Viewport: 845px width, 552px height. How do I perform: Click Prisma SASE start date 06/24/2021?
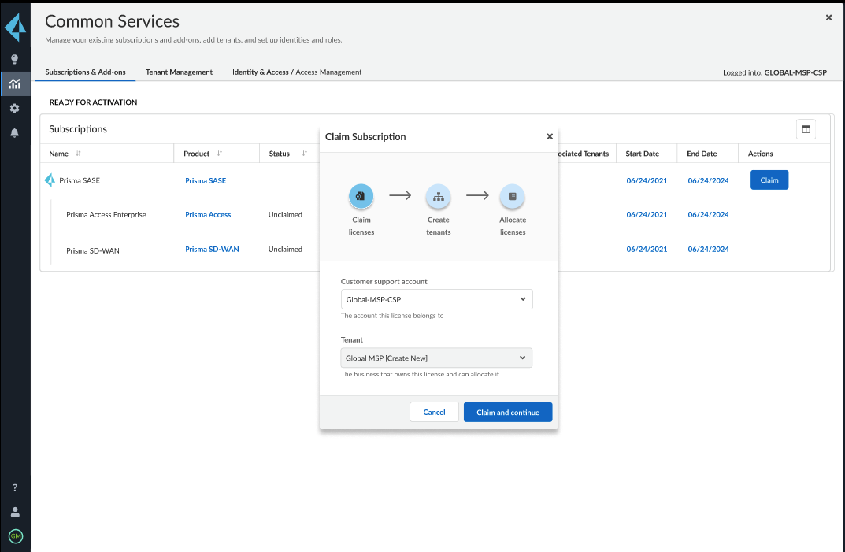tap(647, 180)
